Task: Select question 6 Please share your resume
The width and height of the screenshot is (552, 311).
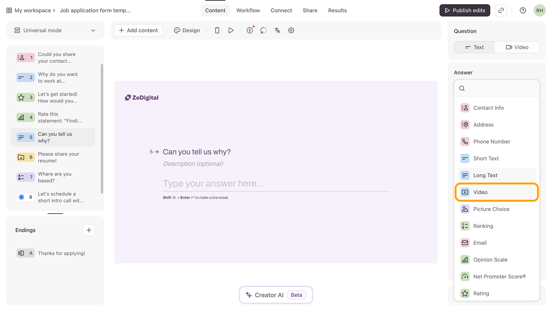Action: [x=53, y=157]
